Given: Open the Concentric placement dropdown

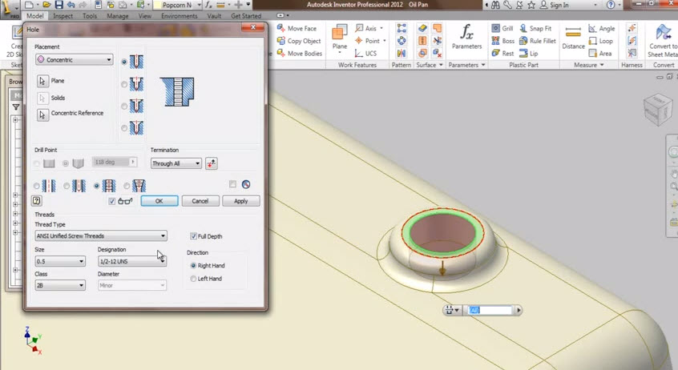Looking at the screenshot, I should click(x=75, y=59).
